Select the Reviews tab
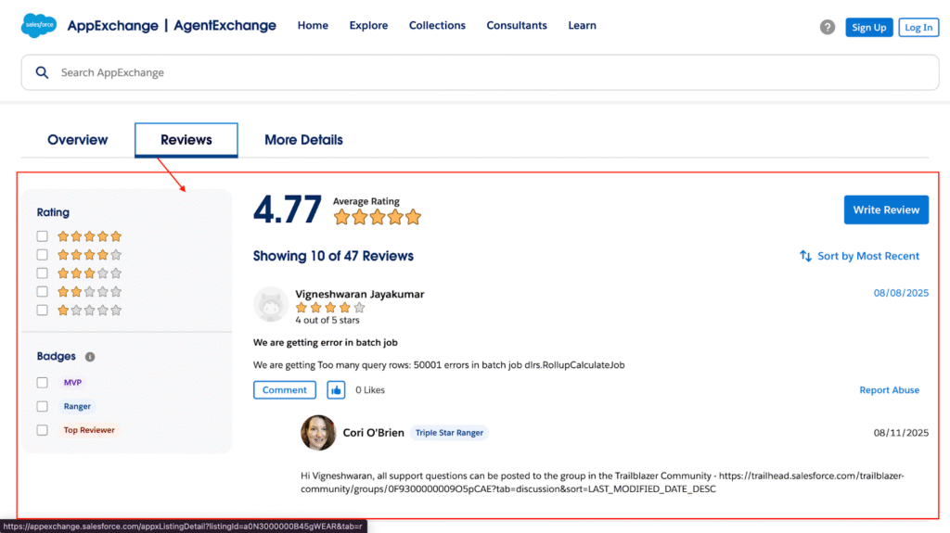The width and height of the screenshot is (950, 533). [x=186, y=140]
